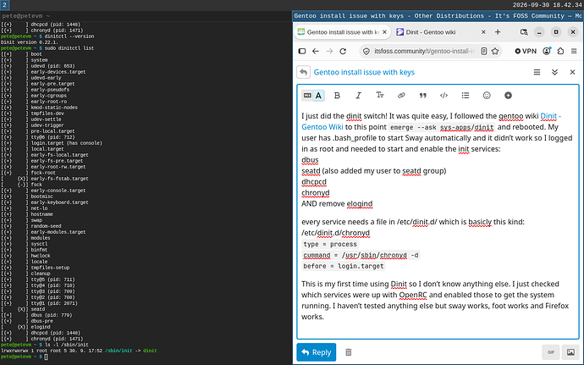Click 'type = process' code line
Viewport: 584px width, 365px height.
point(330,244)
